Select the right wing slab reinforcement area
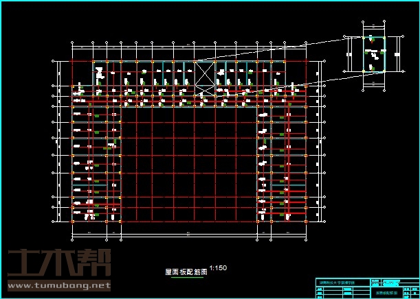The width and height of the screenshot is (420, 299). click(x=282, y=163)
